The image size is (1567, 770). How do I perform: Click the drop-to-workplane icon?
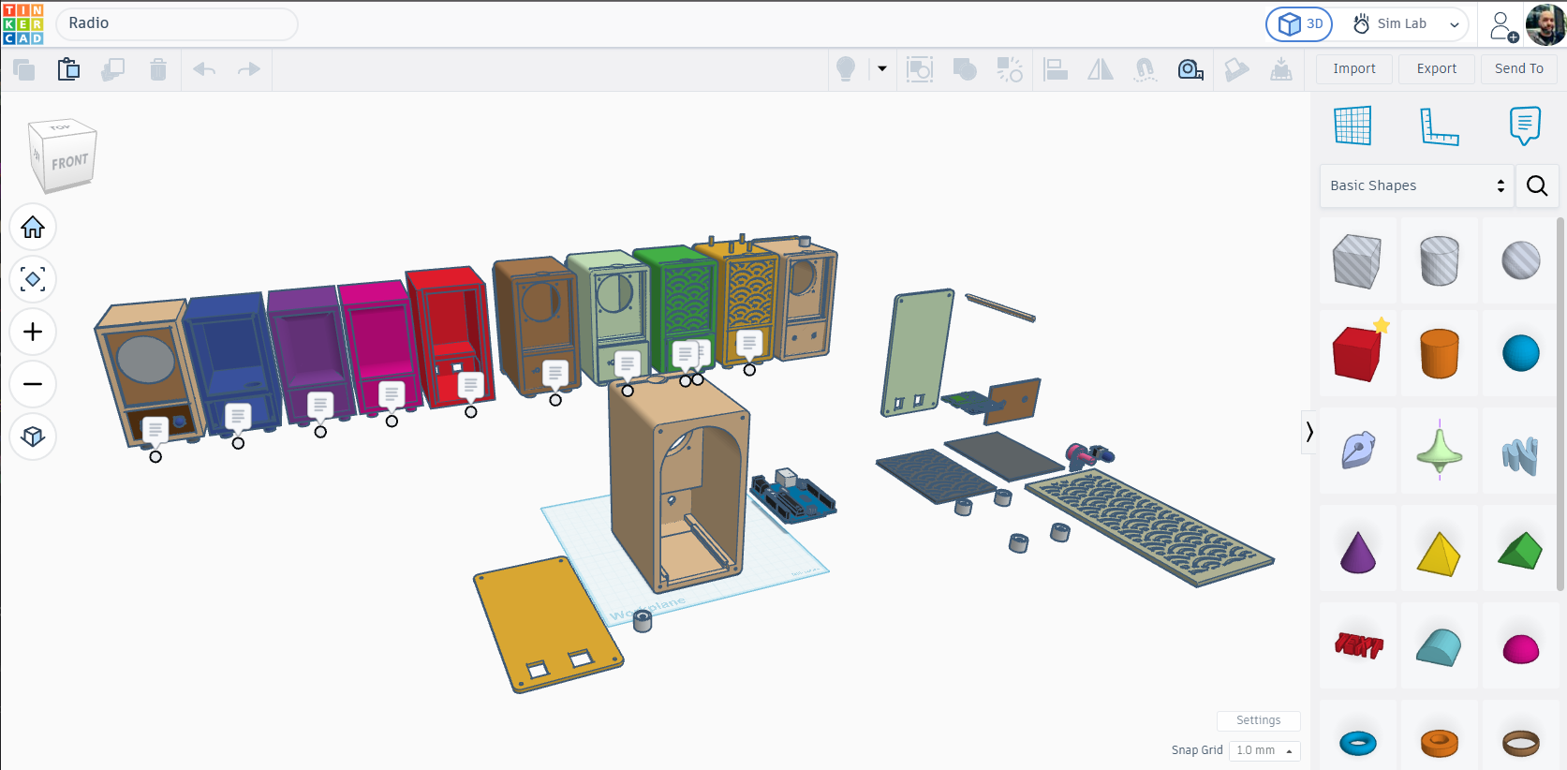tap(1280, 69)
